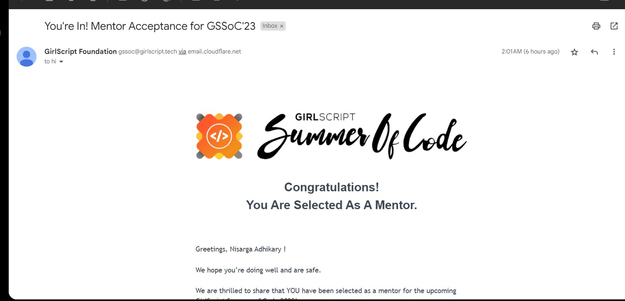Click the Summer Of Code banner lettering

(x=361, y=139)
